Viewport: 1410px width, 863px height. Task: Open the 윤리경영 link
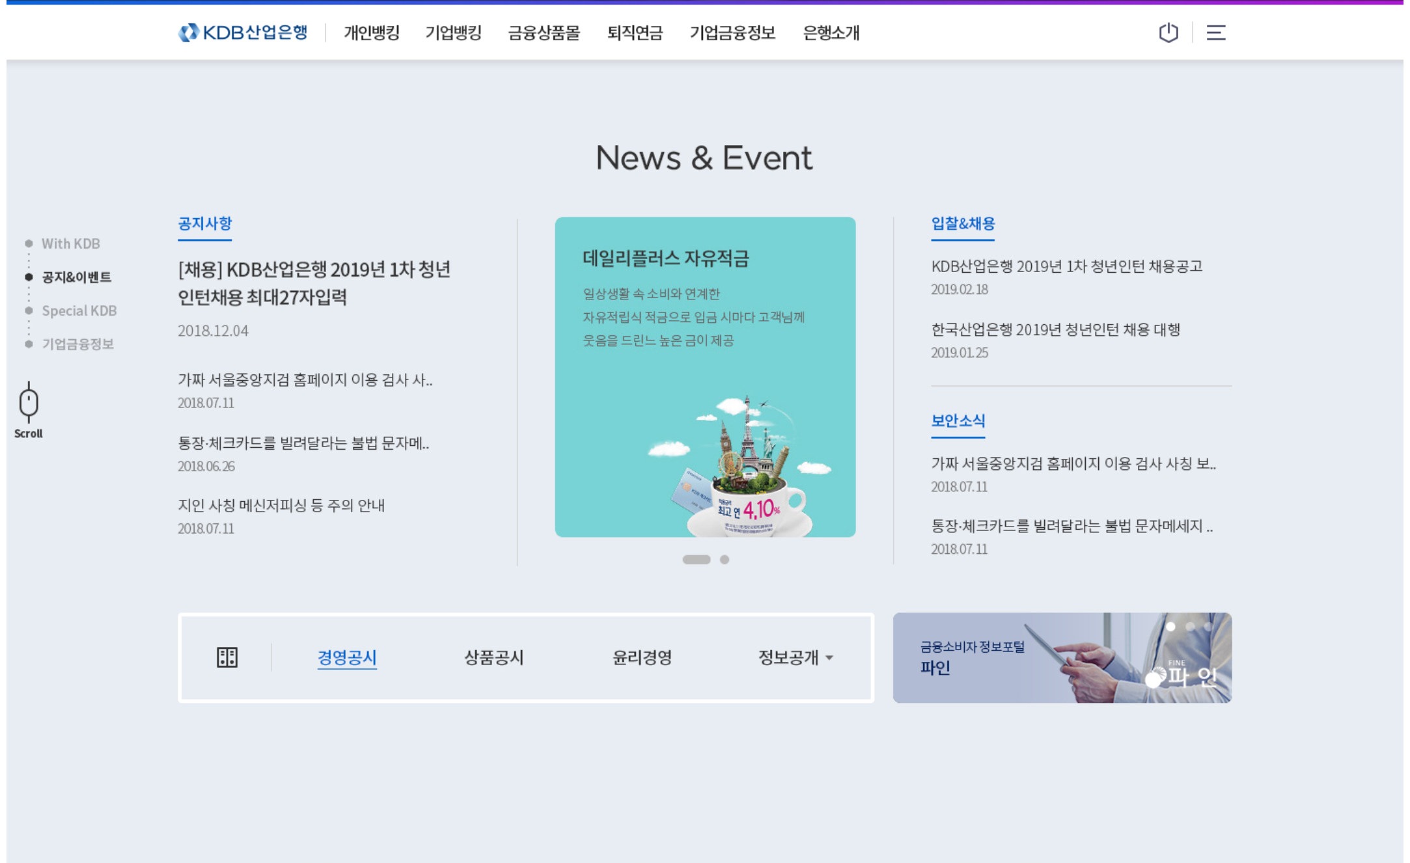coord(643,657)
